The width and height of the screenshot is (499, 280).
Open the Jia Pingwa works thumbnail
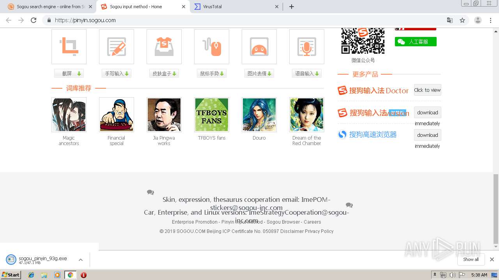[164, 115]
